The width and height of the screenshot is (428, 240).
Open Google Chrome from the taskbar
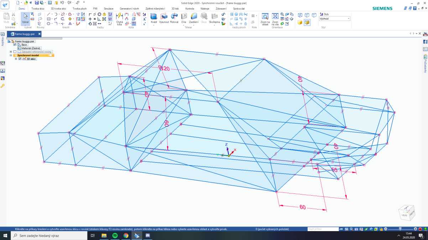coord(126,235)
